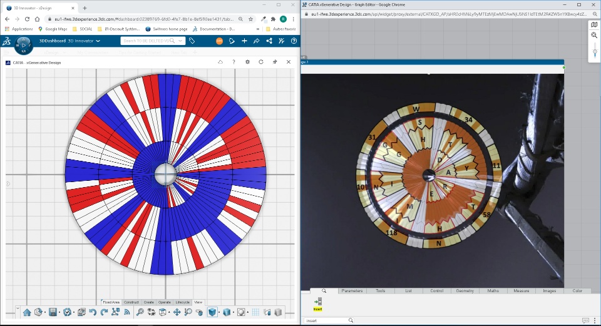Open the Measure tab in Graph Editor
Viewport: 601px width, 326px height.
tap(521, 291)
